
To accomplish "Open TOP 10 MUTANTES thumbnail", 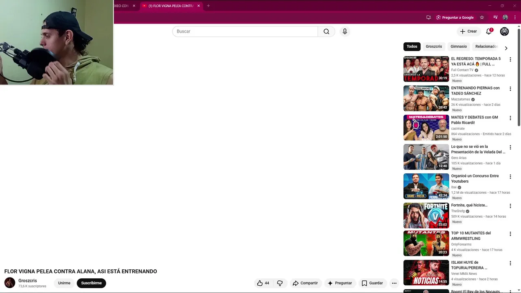I will pos(426,243).
